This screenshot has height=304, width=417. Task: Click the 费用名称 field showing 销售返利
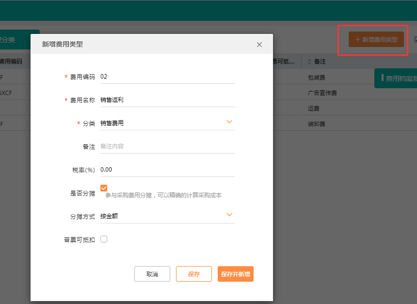[x=167, y=100]
